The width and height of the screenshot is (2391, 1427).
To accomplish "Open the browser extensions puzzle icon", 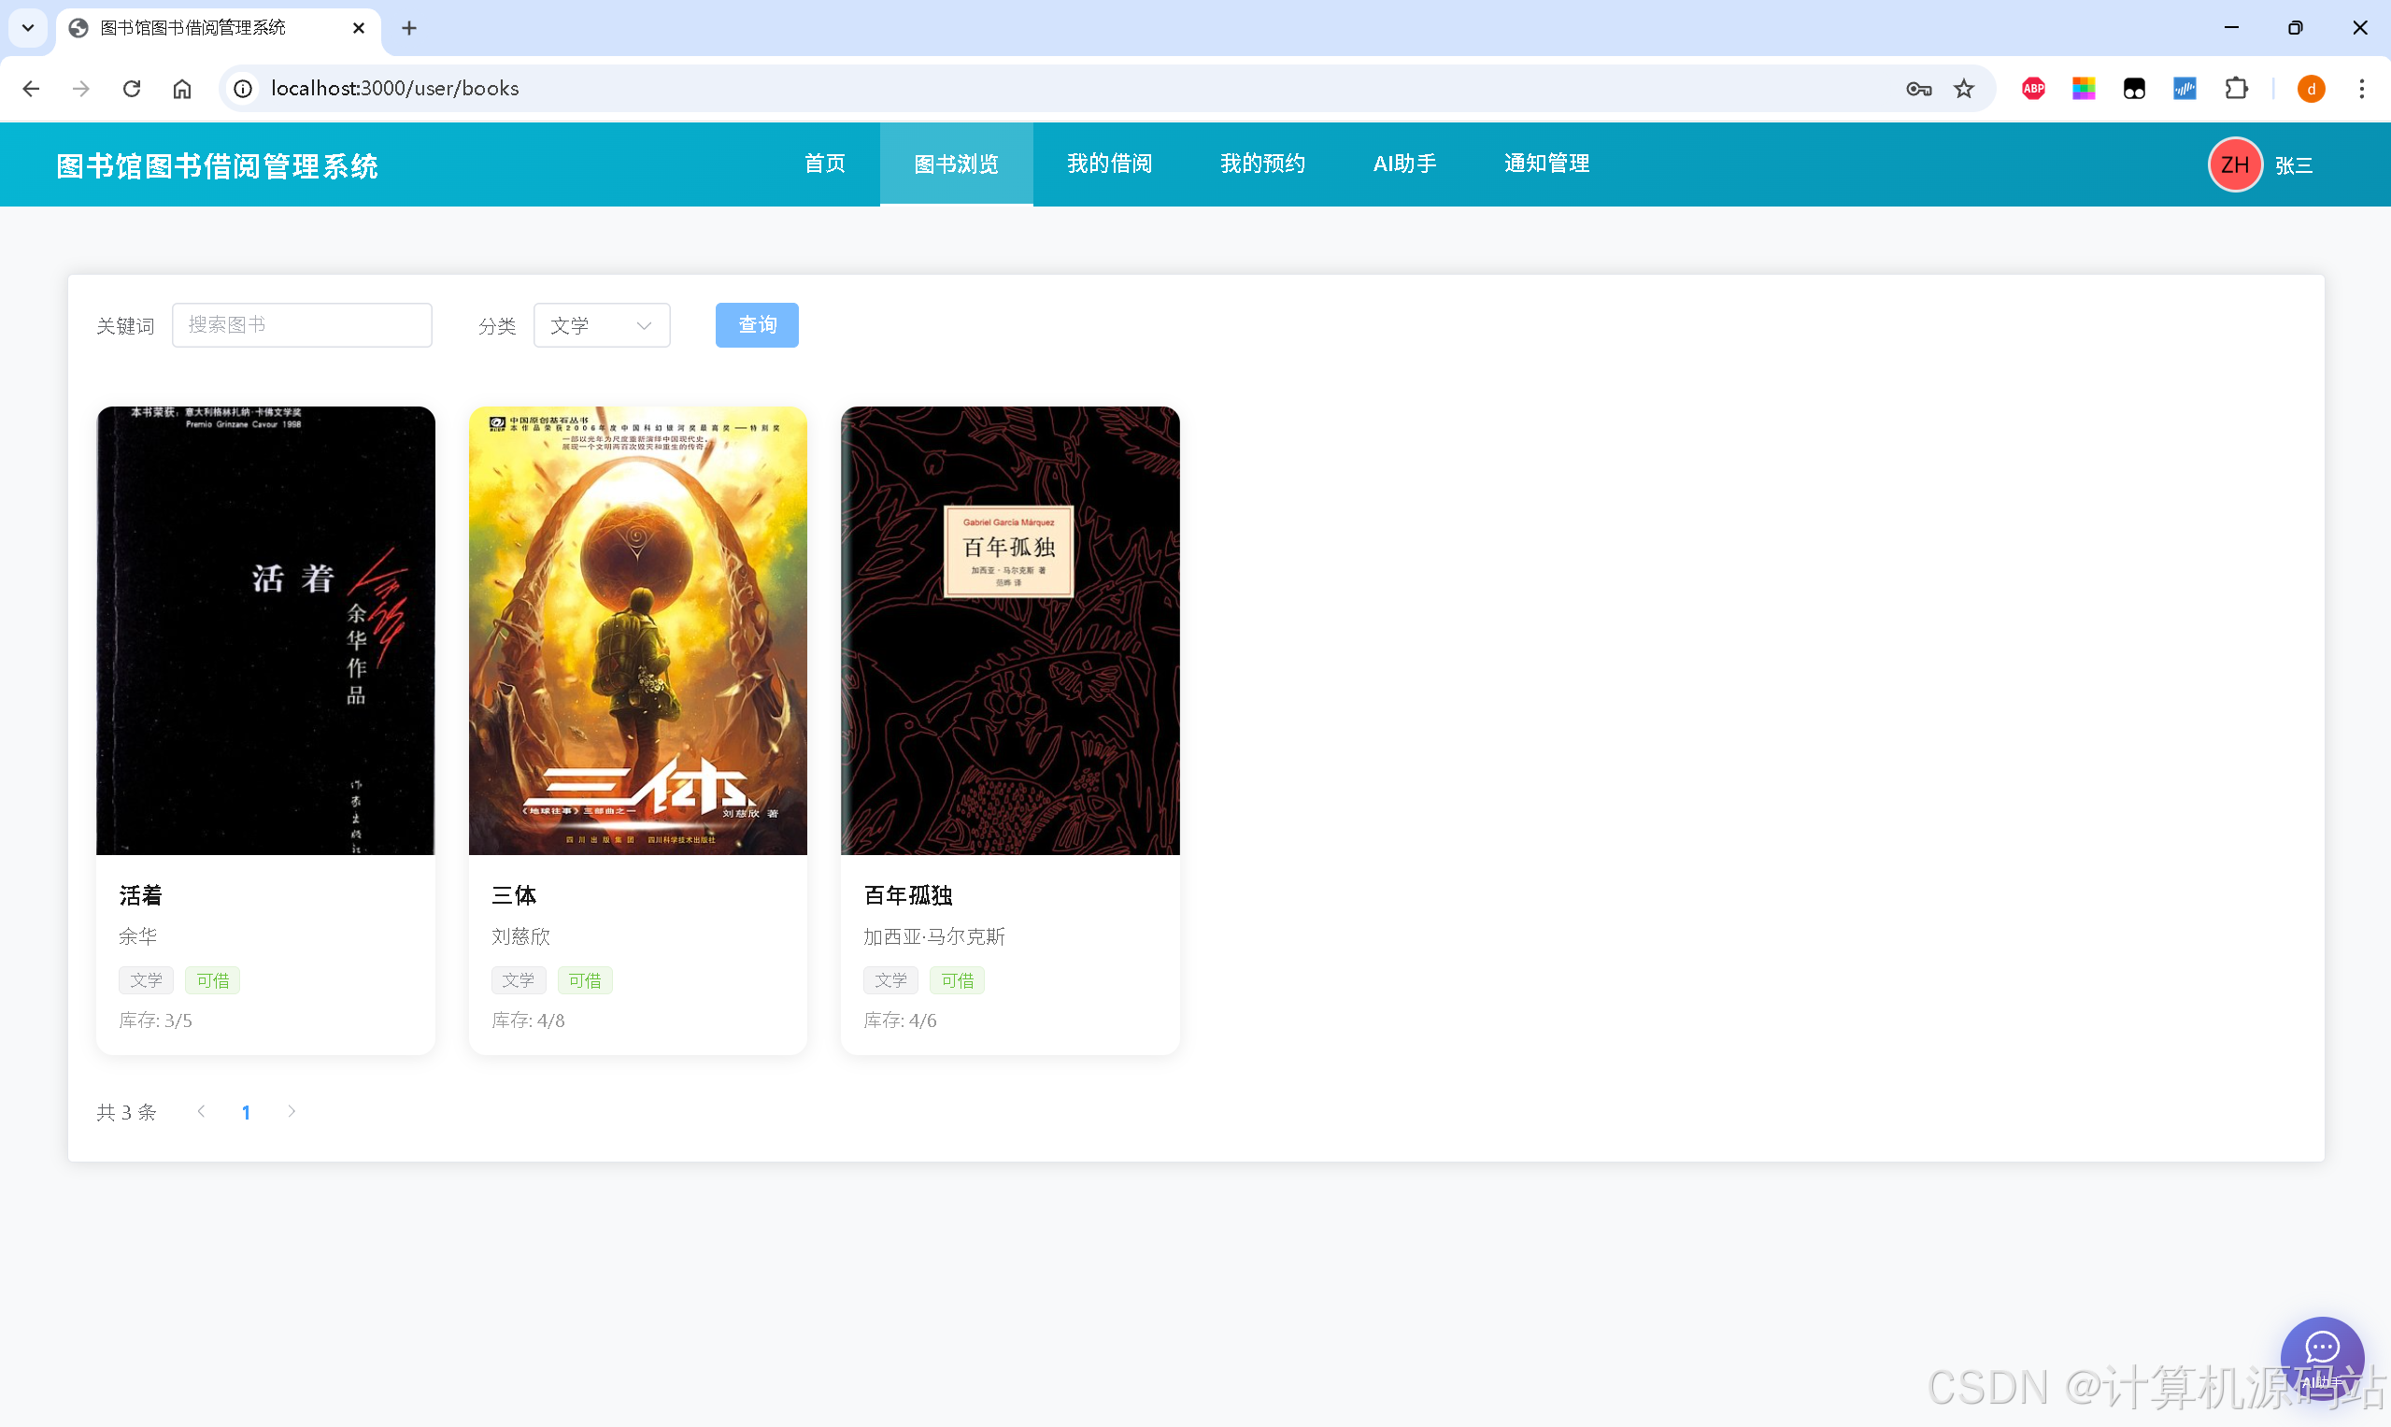I will [2235, 89].
